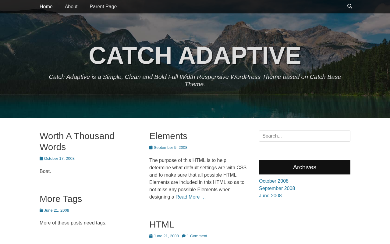Viewport: 390px width, 244px height.
Task: Open the HTML post title
Action: point(162,224)
